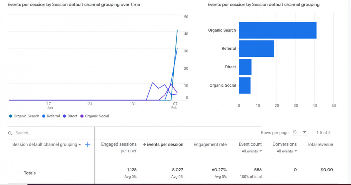
Task: Sort by the Engagement rate column
Action: 210,144
